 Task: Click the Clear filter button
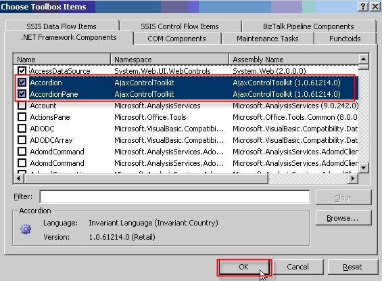[x=343, y=198]
